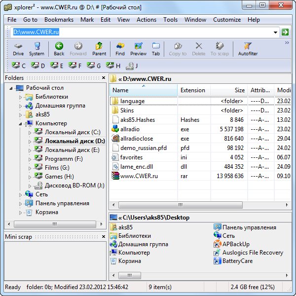Expand the Библиотеки tree node
Screen dimensions: 296x296
tap(21, 97)
